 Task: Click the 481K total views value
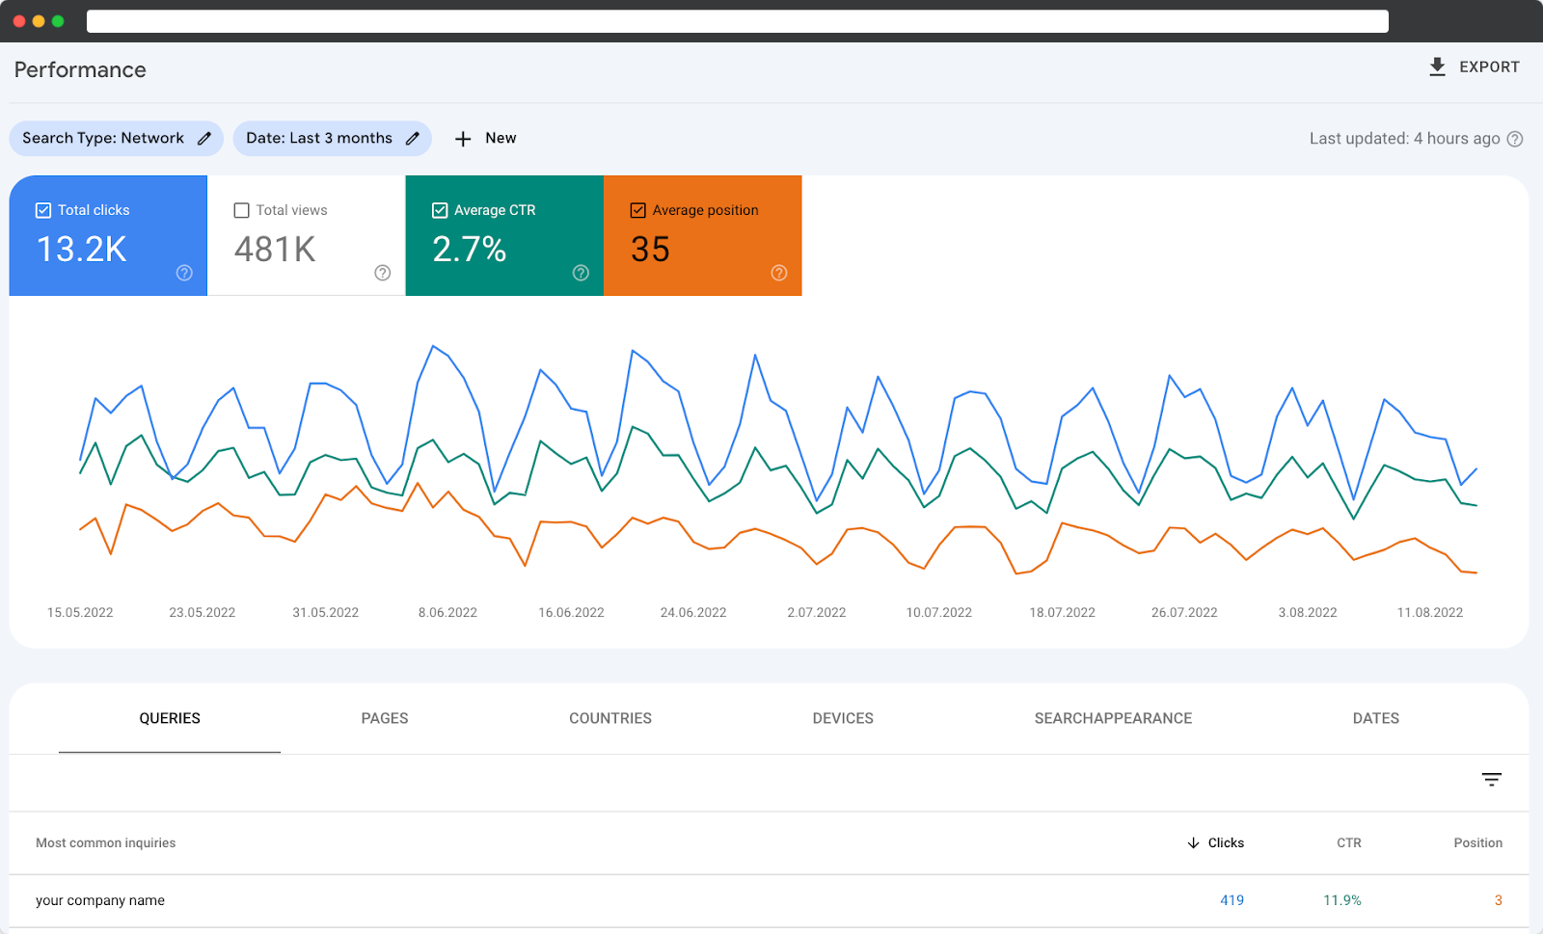pos(275,250)
